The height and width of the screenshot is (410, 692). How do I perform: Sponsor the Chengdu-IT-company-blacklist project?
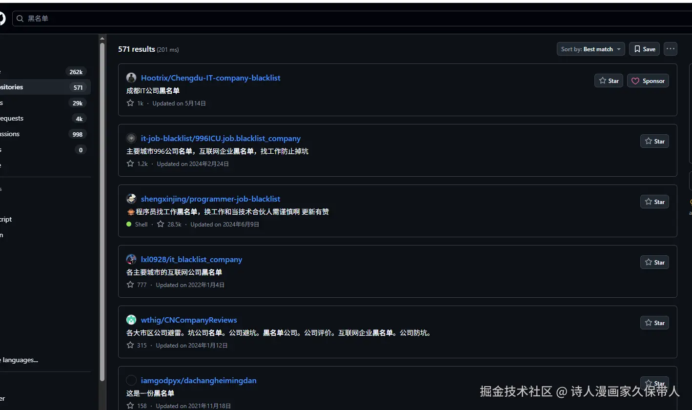(648, 81)
